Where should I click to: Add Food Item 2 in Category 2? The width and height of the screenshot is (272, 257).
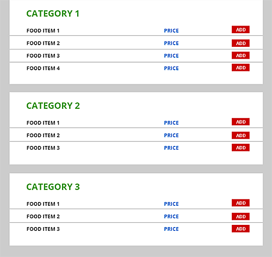point(240,136)
